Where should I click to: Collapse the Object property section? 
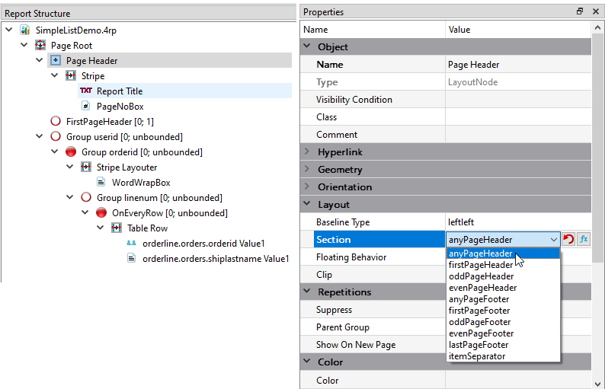pyautogui.click(x=307, y=46)
